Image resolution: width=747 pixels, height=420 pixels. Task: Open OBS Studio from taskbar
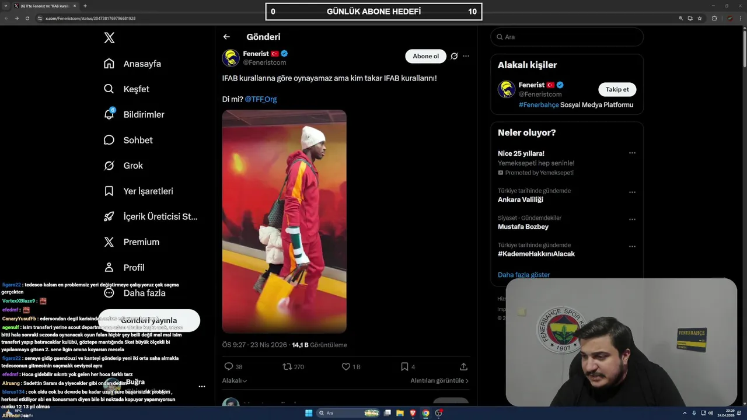pos(438,413)
